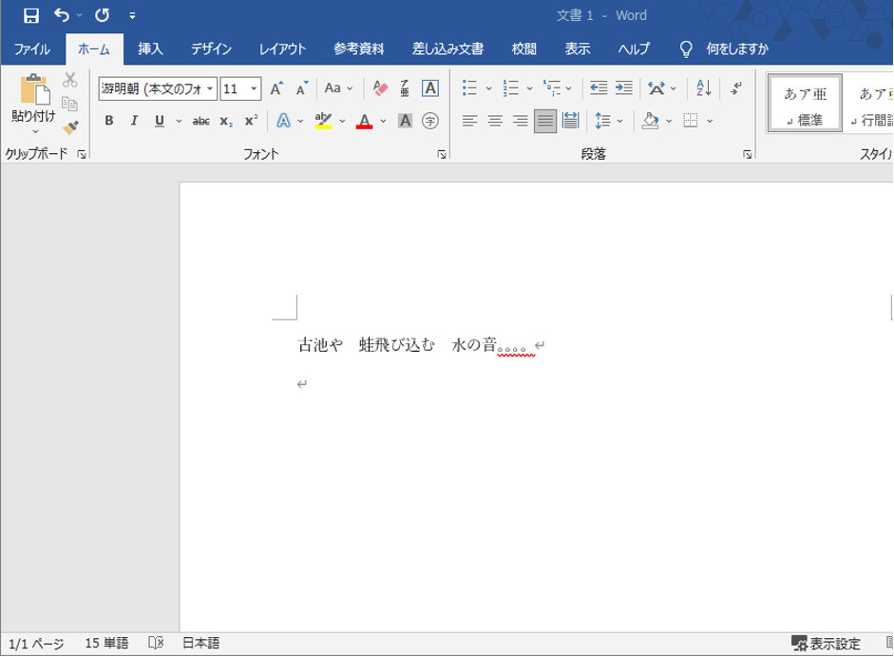Click the Increase Indent icon
Screen dimensions: 894x657
(623, 88)
